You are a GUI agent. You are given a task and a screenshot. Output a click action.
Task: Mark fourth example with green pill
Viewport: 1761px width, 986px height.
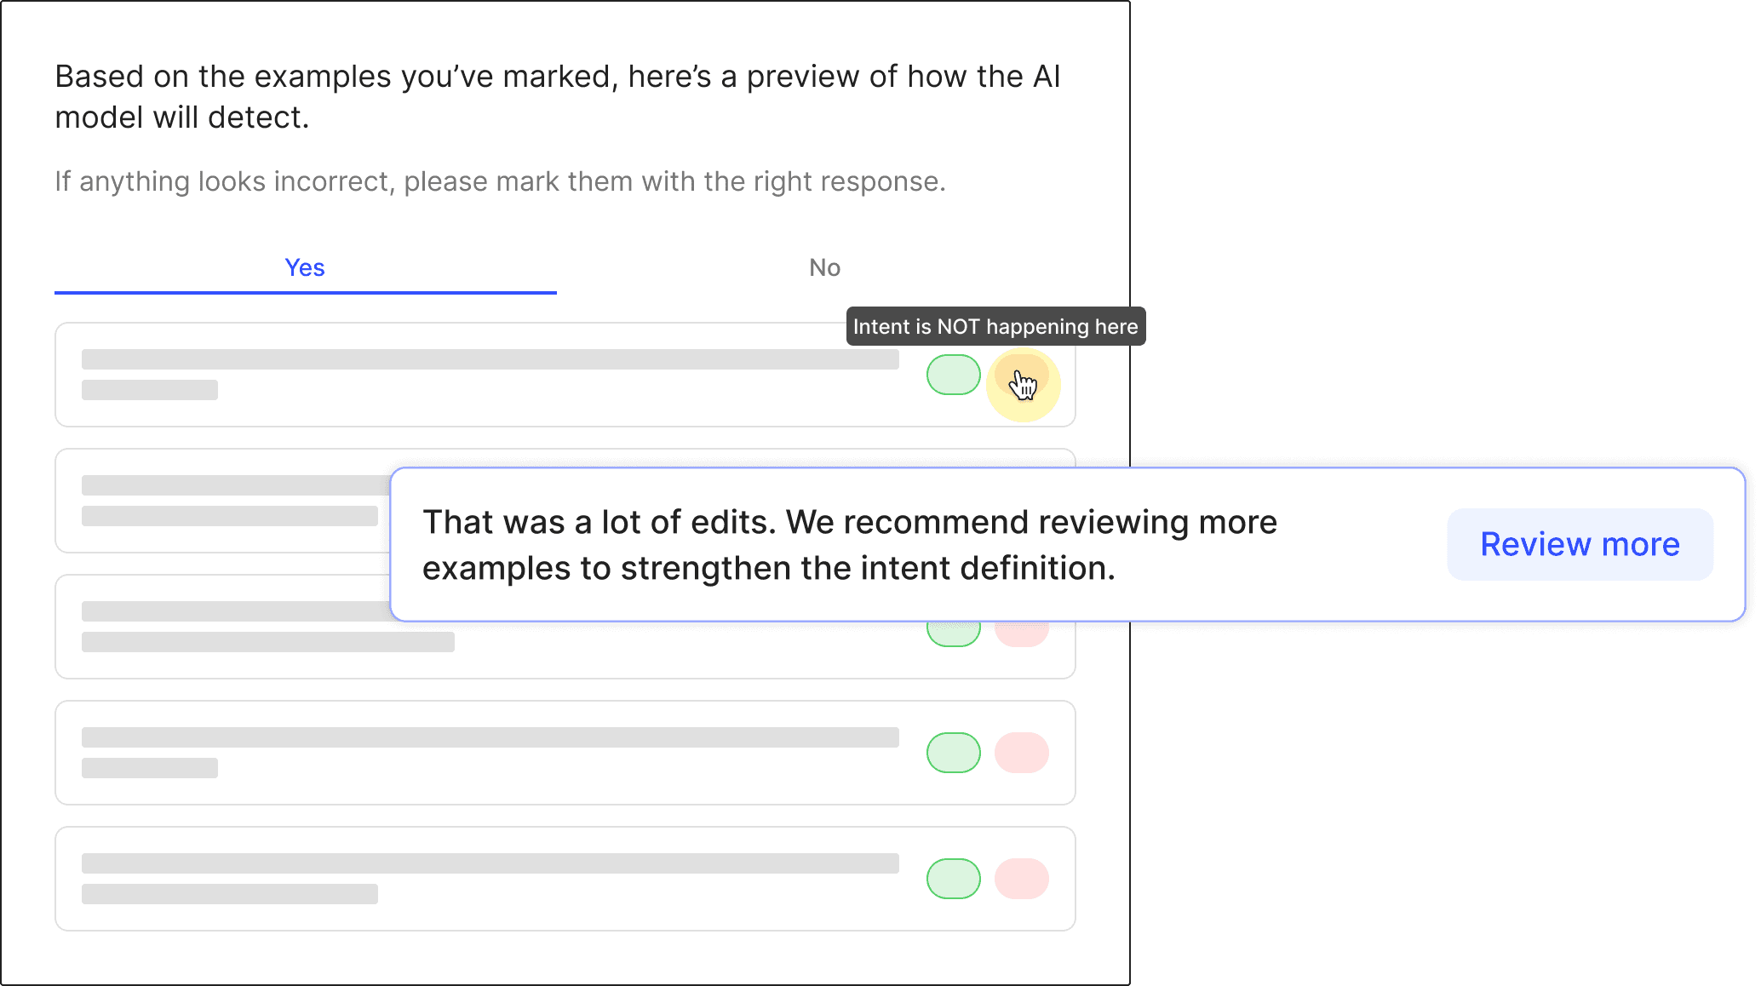[954, 753]
